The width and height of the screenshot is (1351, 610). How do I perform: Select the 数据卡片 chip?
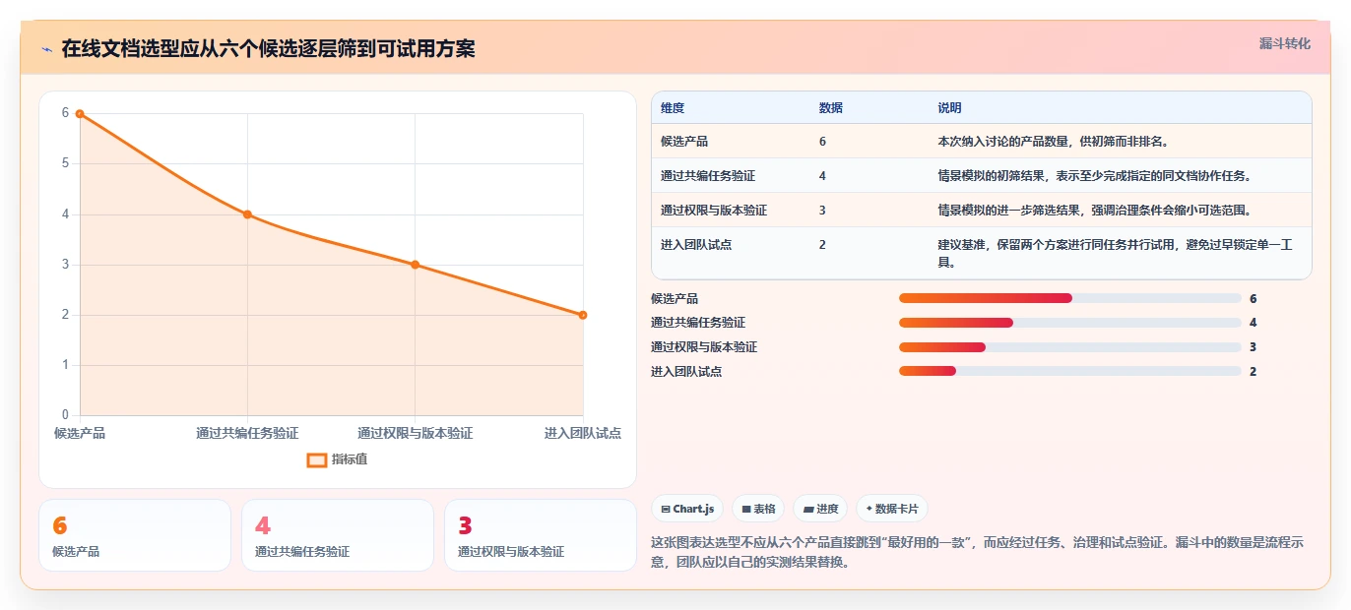pos(892,509)
